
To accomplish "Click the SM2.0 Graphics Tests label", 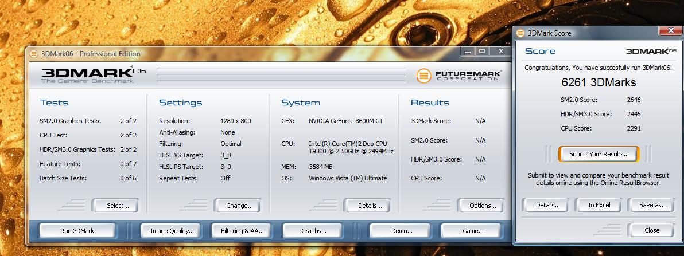I will pos(70,121).
